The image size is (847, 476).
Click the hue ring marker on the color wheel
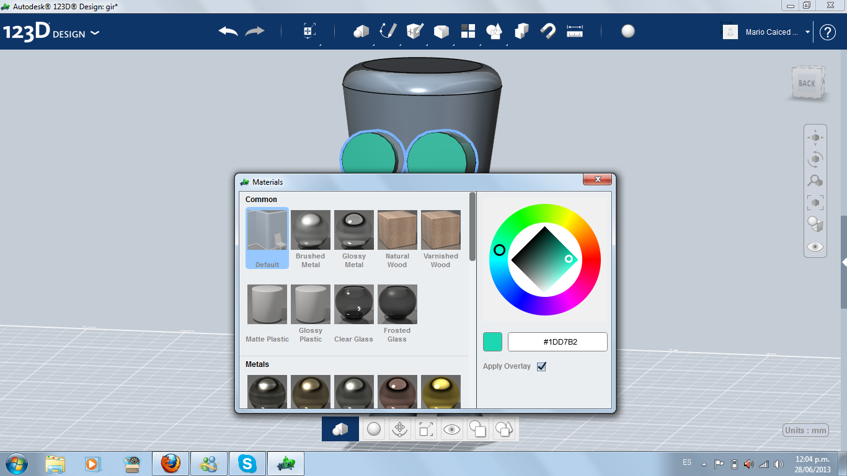click(x=499, y=250)
